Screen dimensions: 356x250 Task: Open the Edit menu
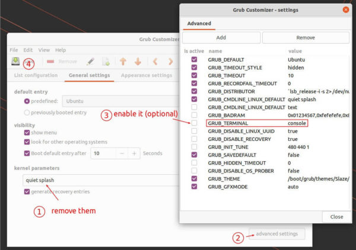point(28,50)
